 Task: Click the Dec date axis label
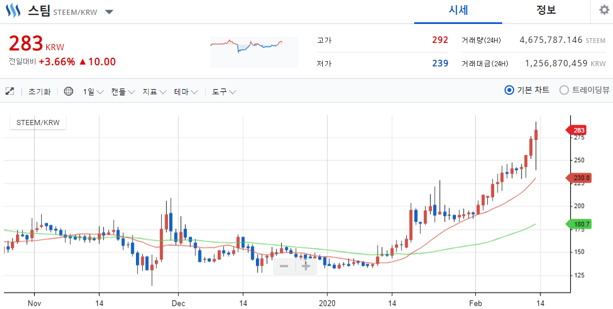point(178,303)
